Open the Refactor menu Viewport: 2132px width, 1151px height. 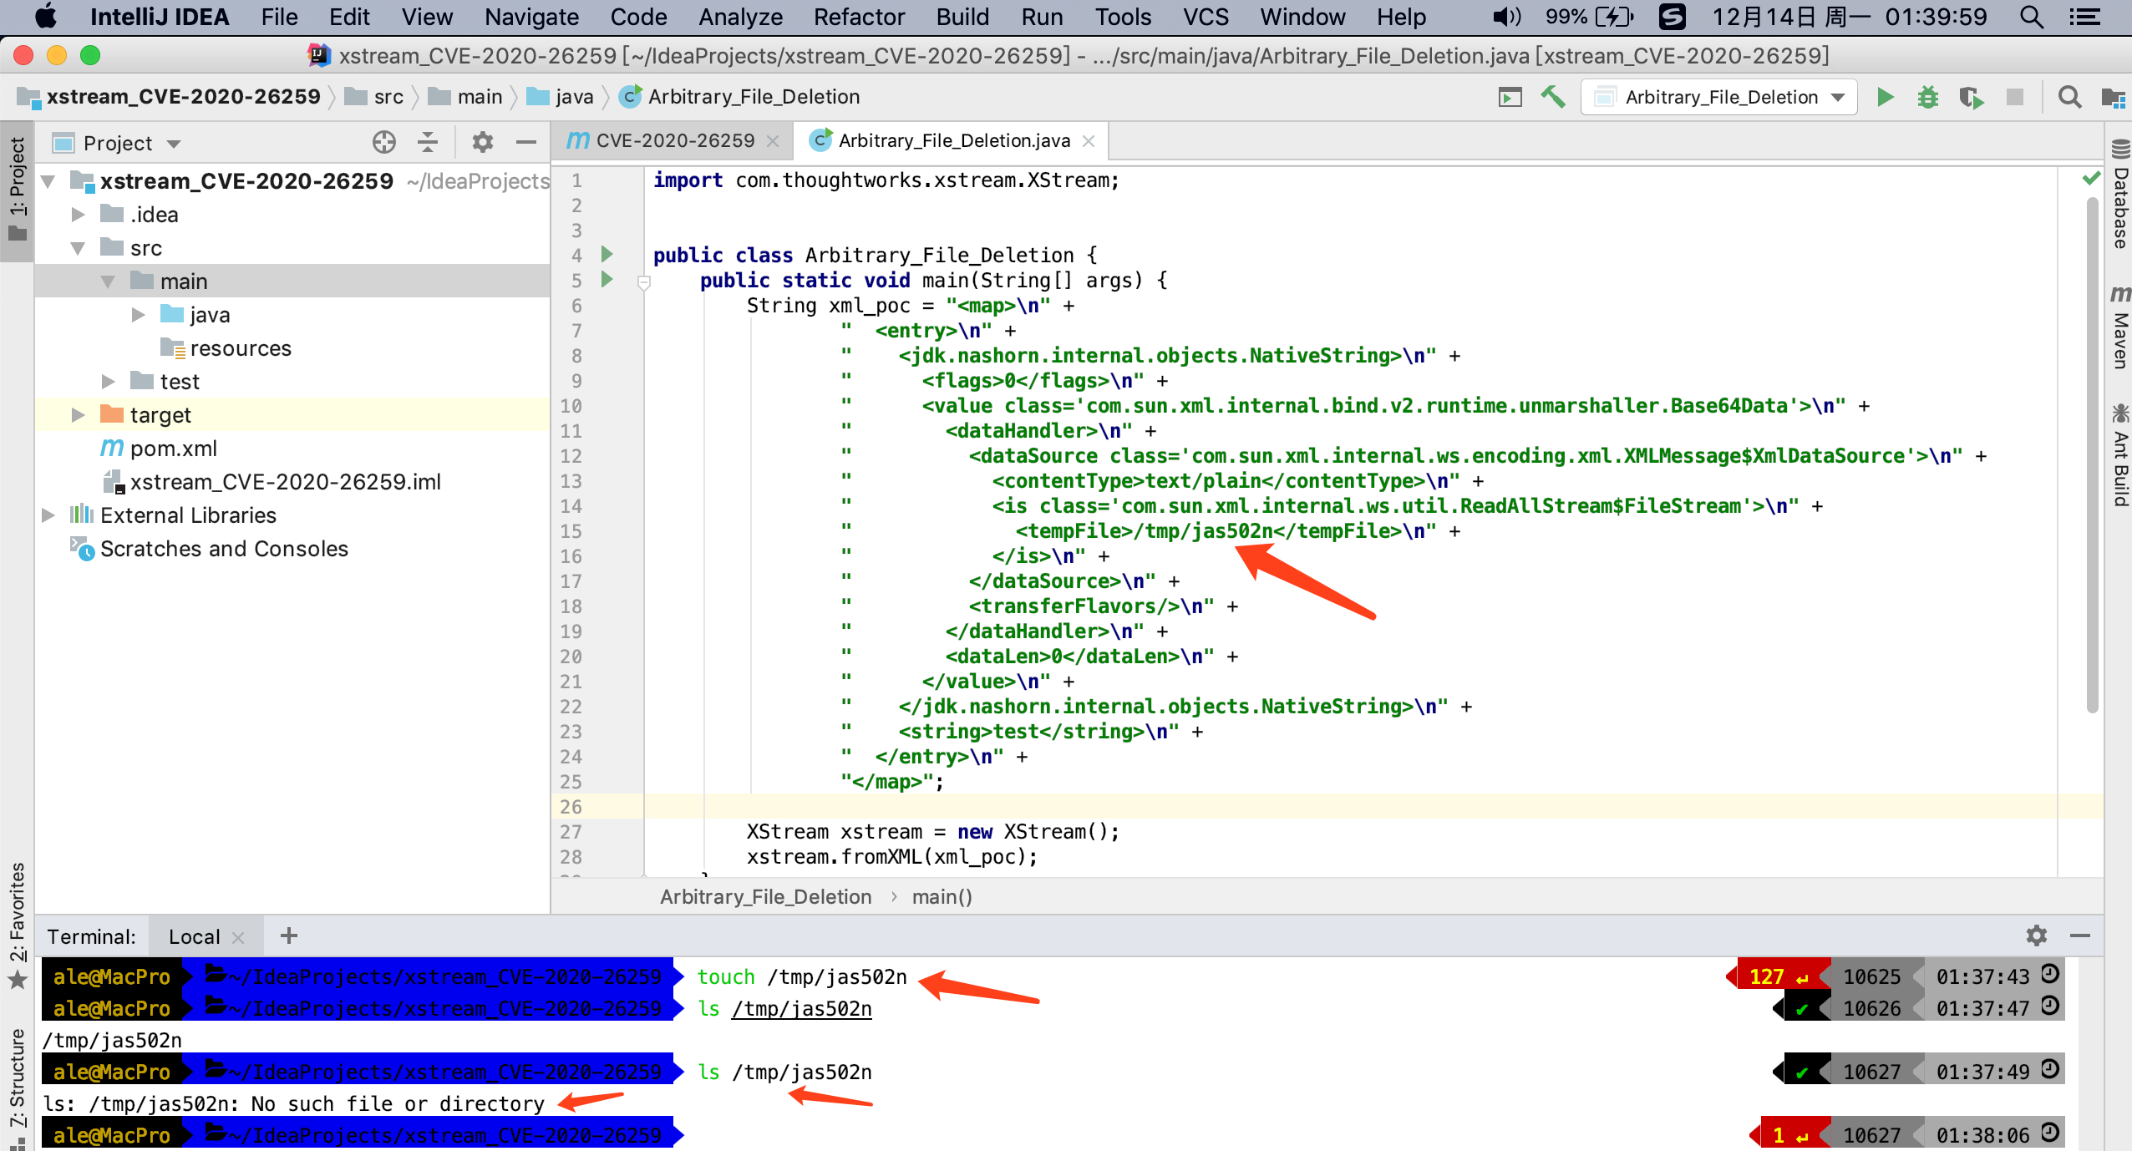pos(859,17)
